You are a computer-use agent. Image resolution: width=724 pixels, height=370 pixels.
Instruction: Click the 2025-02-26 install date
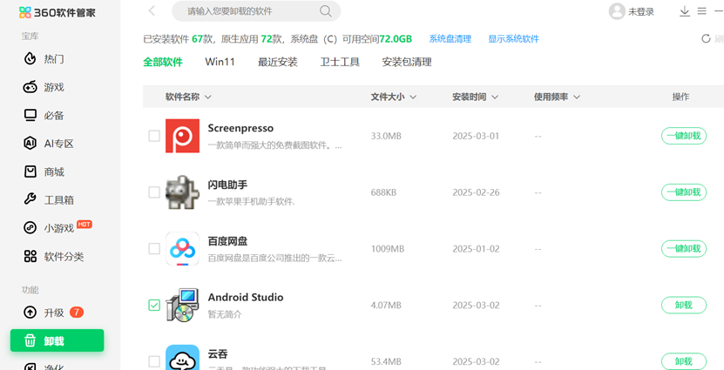(476, 192)
